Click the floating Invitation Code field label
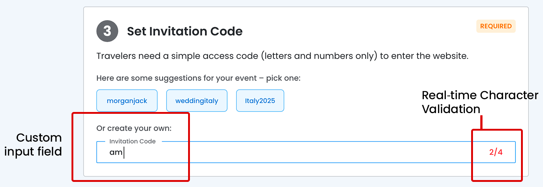The image size is (543, 187). pos(132,141)
